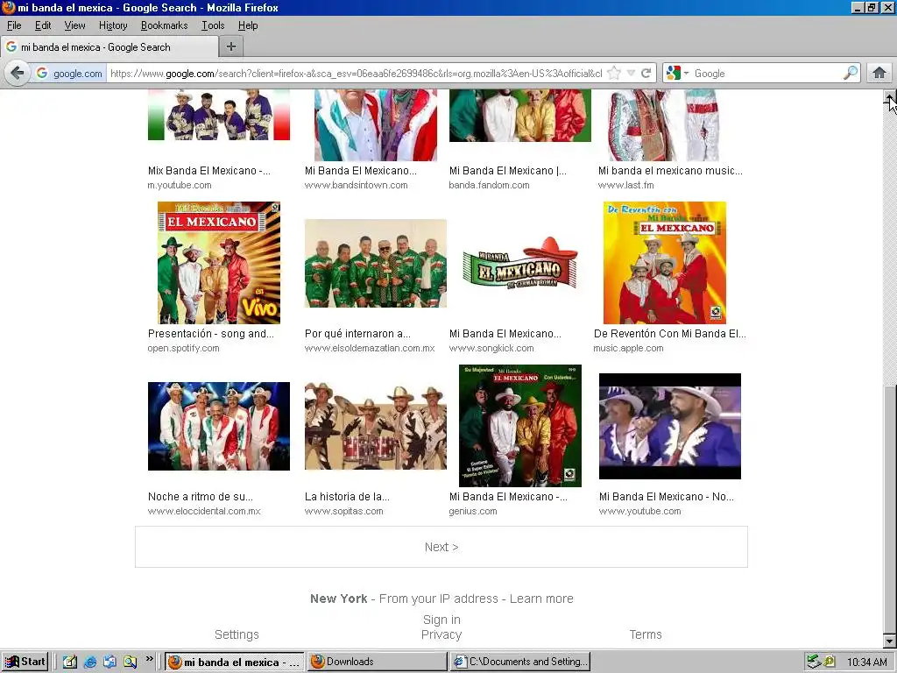Switch to the Downloads taskbar window
The image size is (897, 673).
377,662
